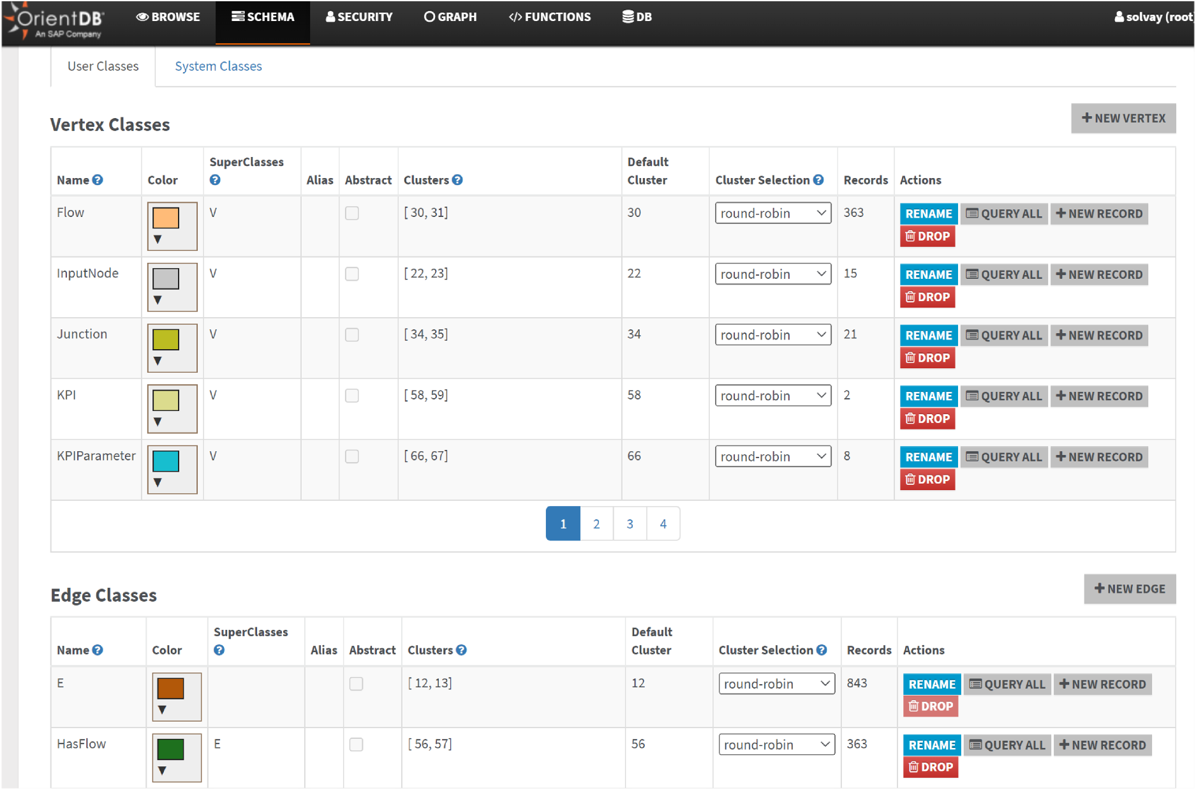This screenshot has width=1196, height=790.
Task: Click help icon beside Vertex Clusters header
Action: (x=457, y=180)
